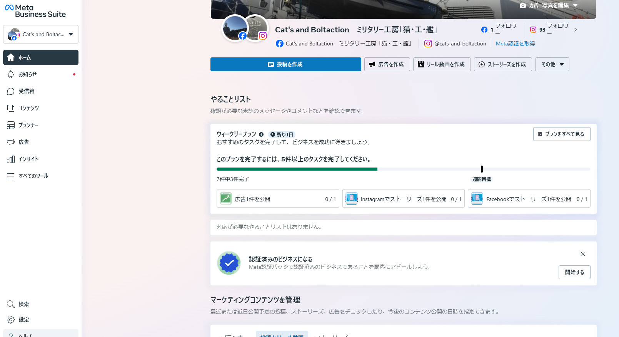This screenshot has width=619, height=337.
Task: Open プランナー in sidebar
Action: click(41, 125)
